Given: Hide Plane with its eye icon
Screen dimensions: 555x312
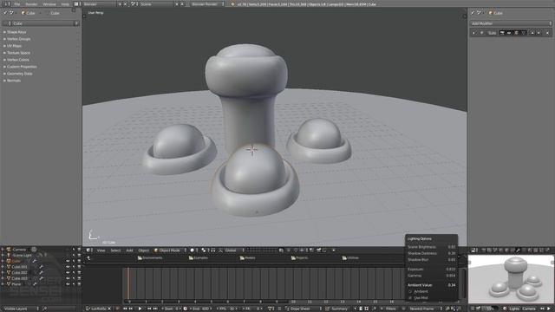Looking at the screenshot, I should coord(68,283).
